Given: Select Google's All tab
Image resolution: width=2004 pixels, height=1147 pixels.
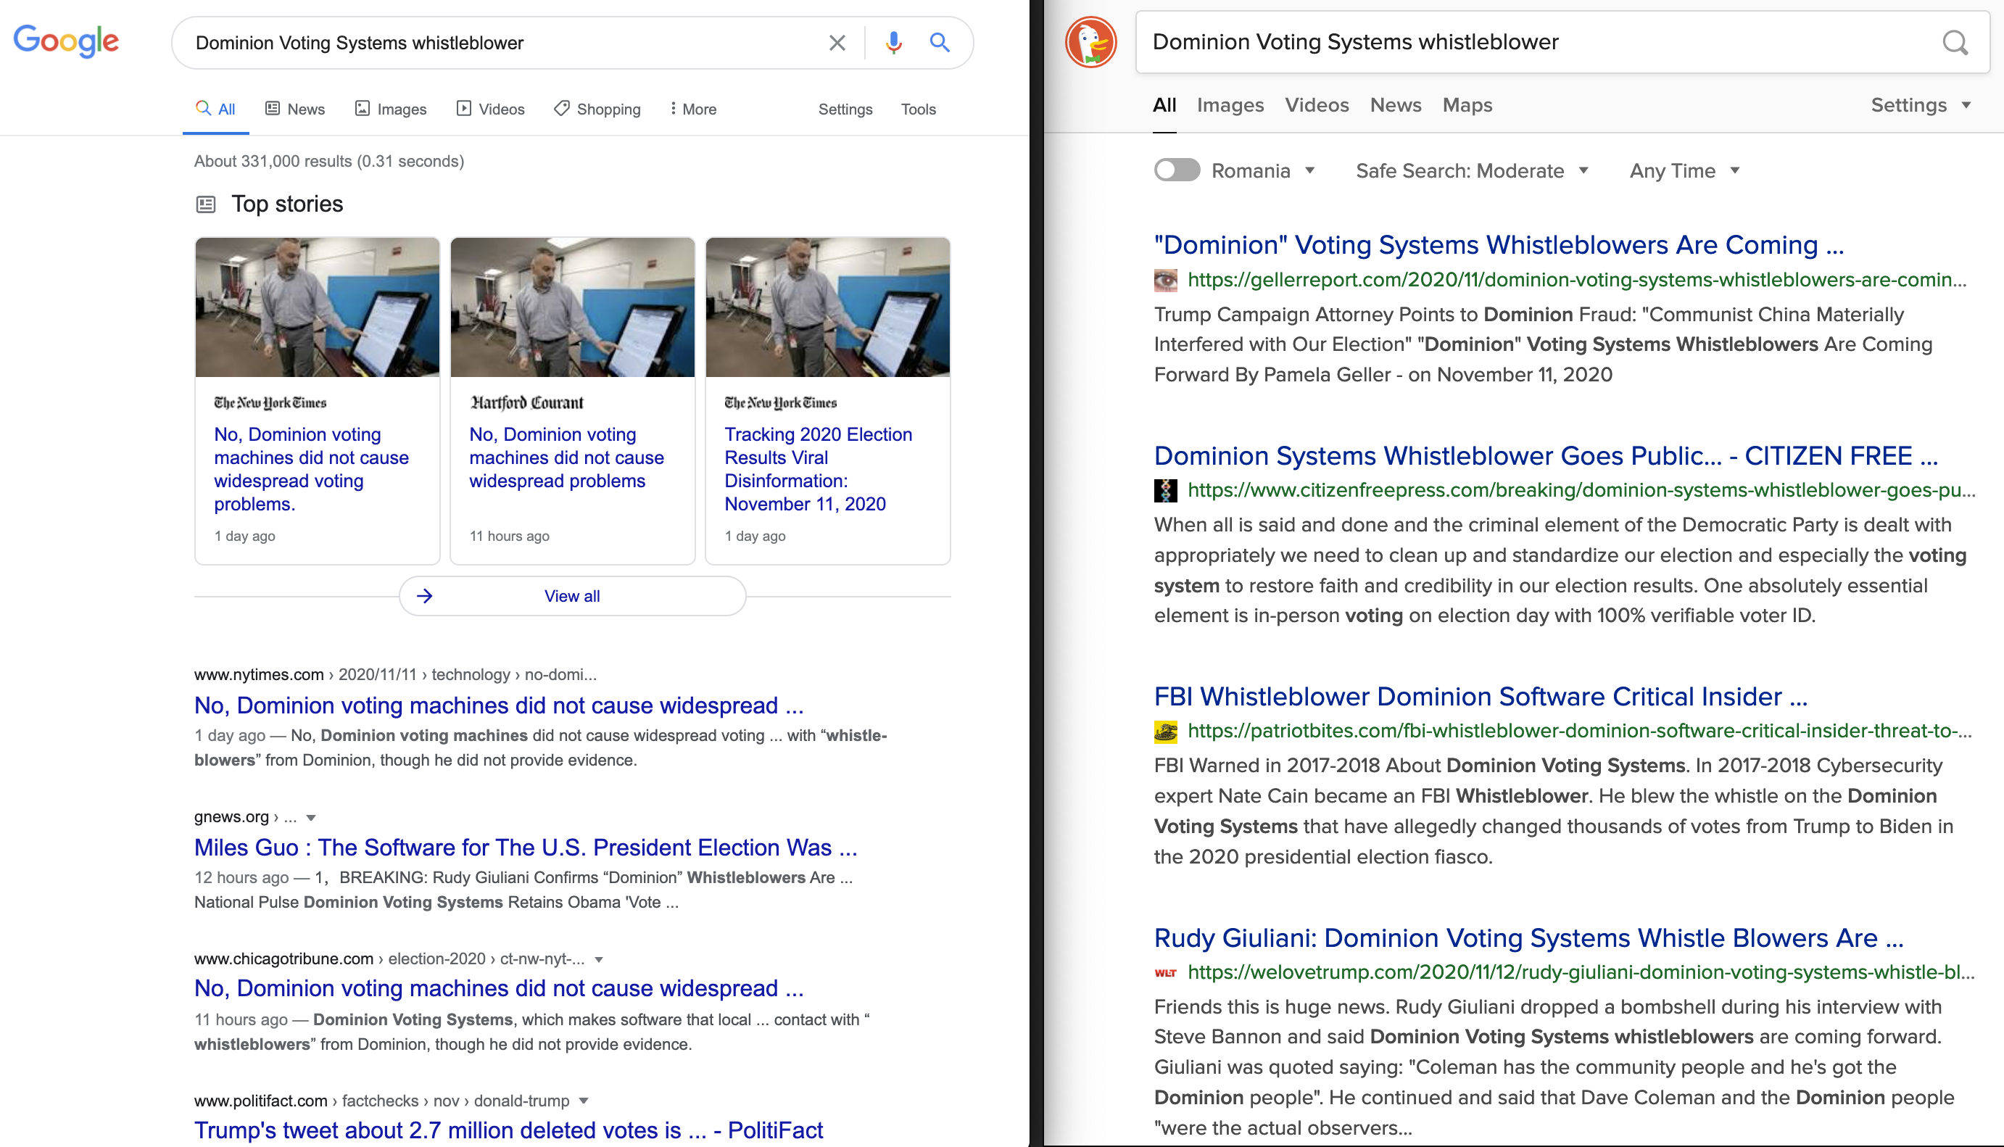Looking at the screenshot, I should coord(216,109).
